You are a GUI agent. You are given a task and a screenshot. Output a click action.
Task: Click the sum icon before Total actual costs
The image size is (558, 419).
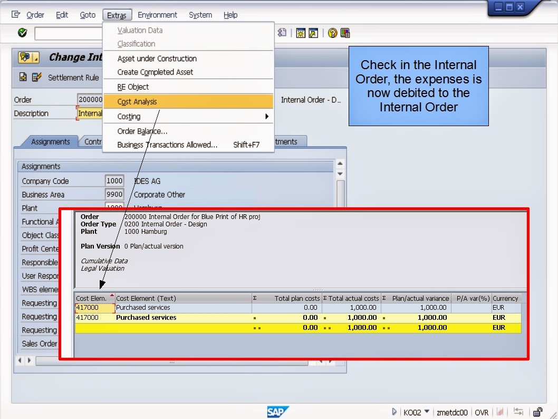pyautogui.click(x=325, y=298)
